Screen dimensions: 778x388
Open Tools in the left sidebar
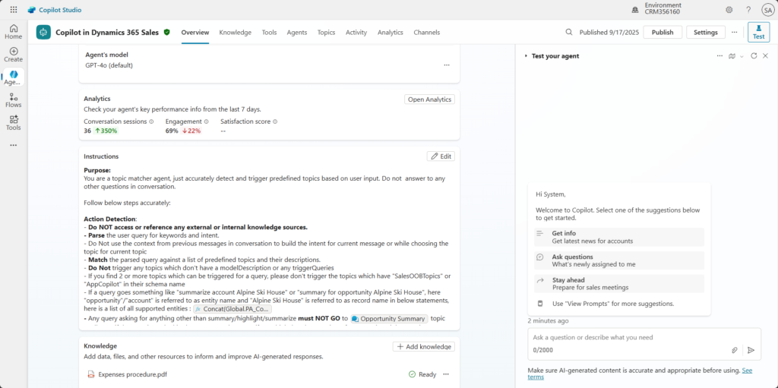(14, 122)
